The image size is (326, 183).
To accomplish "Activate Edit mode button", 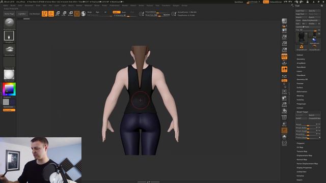I will [x=44, y=14].
